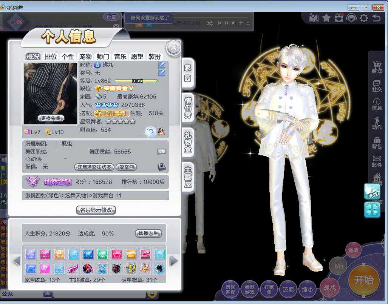Edit title (称号) with pencil icon
Screen dimensions: 388x304
click(x=162, y=72)
